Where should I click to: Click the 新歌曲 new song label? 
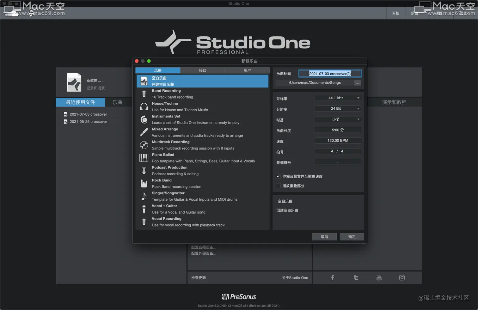click(x=95, y=81)
